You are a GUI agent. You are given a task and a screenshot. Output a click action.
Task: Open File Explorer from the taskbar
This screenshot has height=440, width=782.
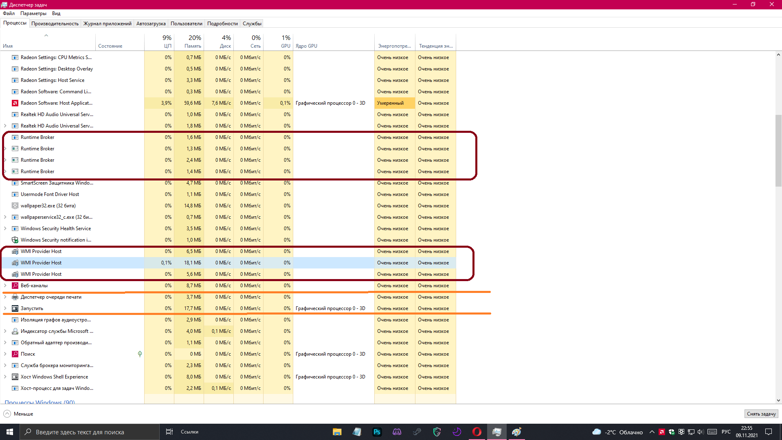pyautogui.click(x=337, y=432)
